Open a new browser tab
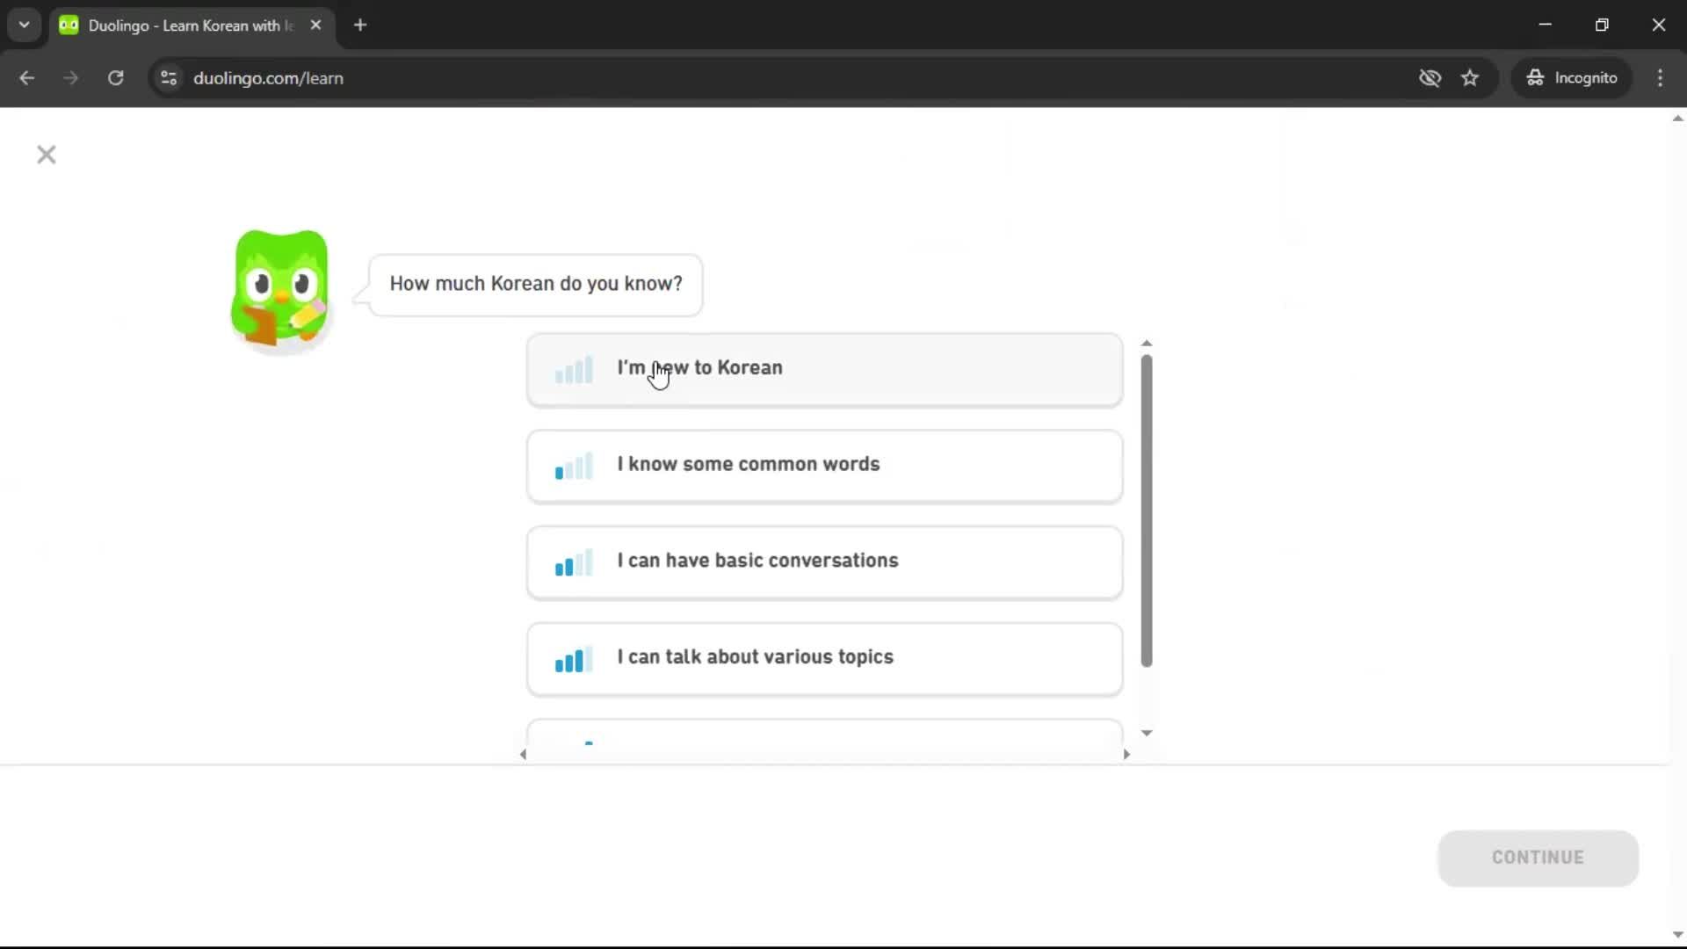This screenshot has height=949, width=1687. (x=360, y=25)
